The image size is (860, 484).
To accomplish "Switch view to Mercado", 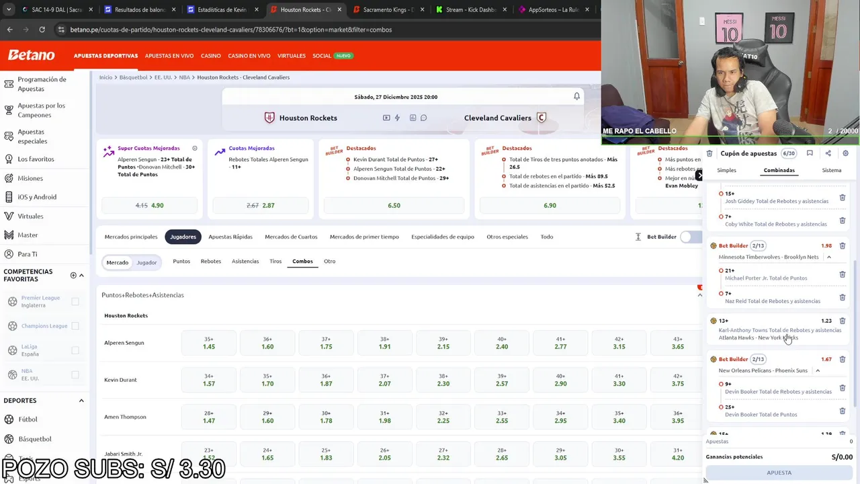I will click(117, 262).
